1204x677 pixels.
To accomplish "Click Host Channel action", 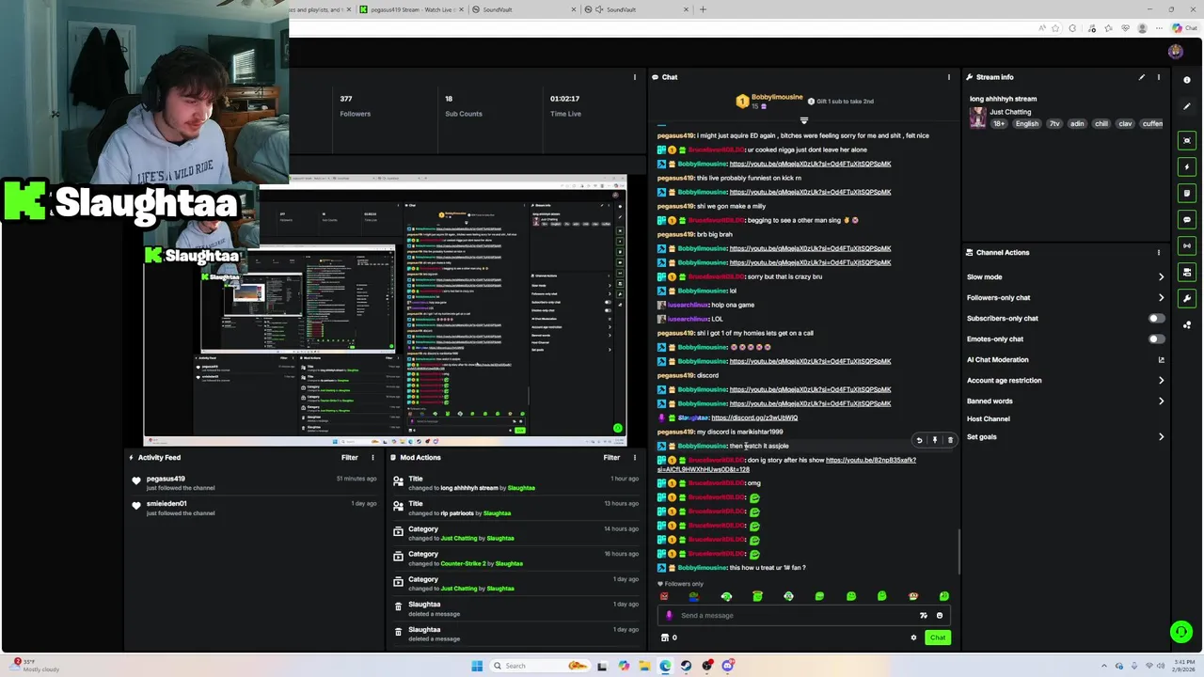I will [989, 419].
